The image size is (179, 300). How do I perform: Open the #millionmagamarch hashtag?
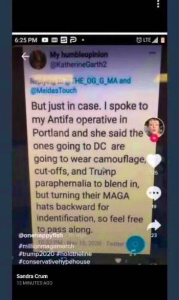(x=46, y=246)
